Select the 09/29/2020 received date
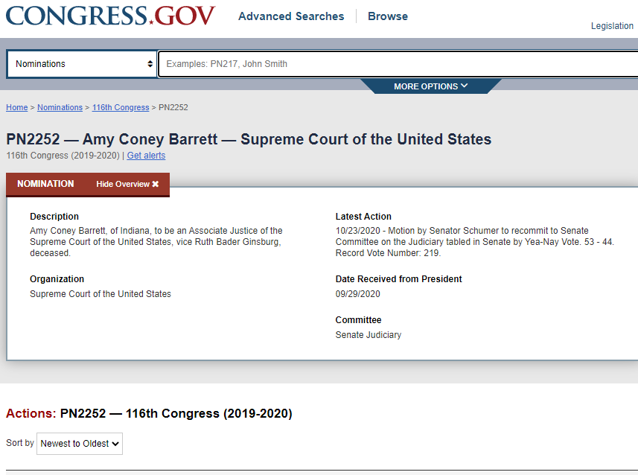Viewport: 638px width, 475px height. point(357,294)
